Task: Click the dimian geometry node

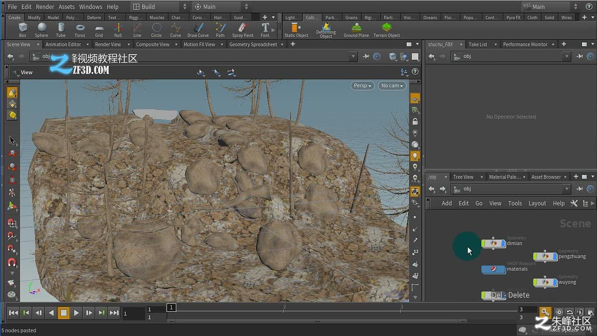Action: pos(494,243)
